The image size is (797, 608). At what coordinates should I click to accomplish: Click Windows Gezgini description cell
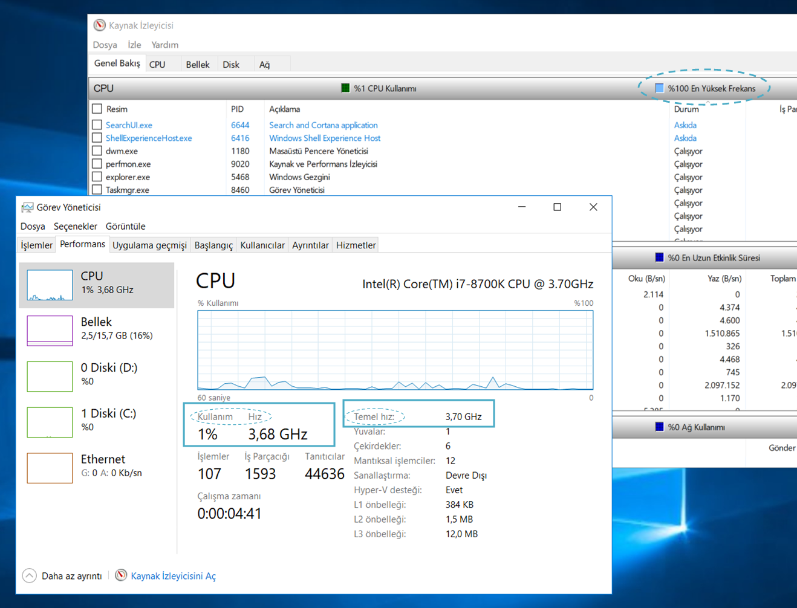coord(299,177)
